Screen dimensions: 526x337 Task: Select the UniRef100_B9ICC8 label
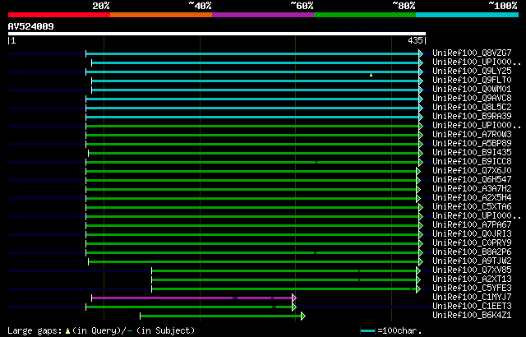click(472, 162)
